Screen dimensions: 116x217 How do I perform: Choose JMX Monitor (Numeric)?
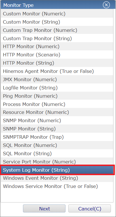tap(57, 79)
